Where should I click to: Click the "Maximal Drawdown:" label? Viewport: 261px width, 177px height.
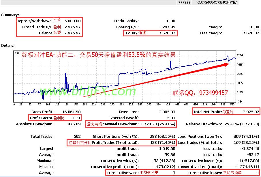(121, 124)
